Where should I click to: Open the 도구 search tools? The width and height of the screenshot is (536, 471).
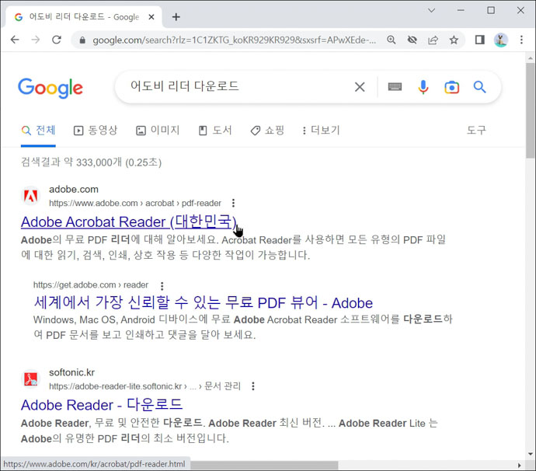tap(476, 131)
